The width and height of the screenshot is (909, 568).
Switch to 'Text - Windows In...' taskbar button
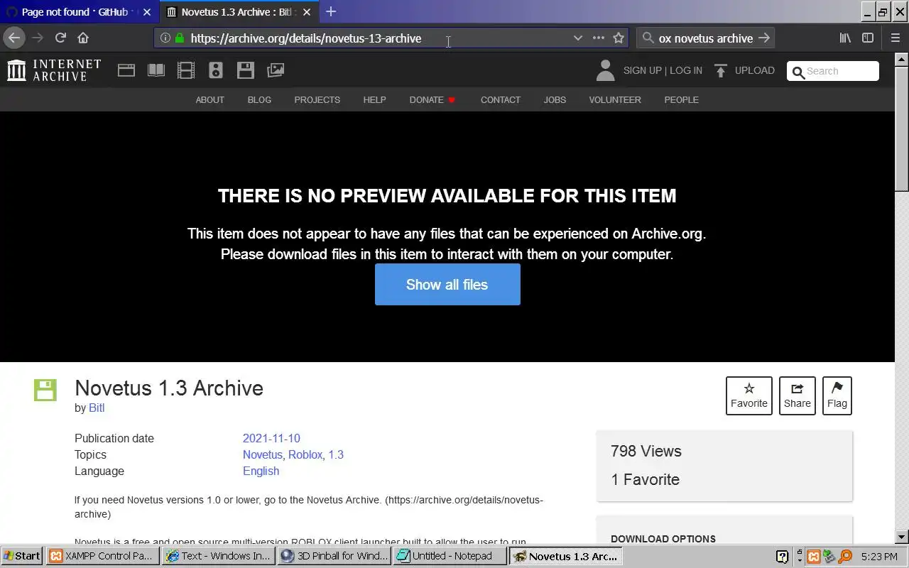click(217, 556)
